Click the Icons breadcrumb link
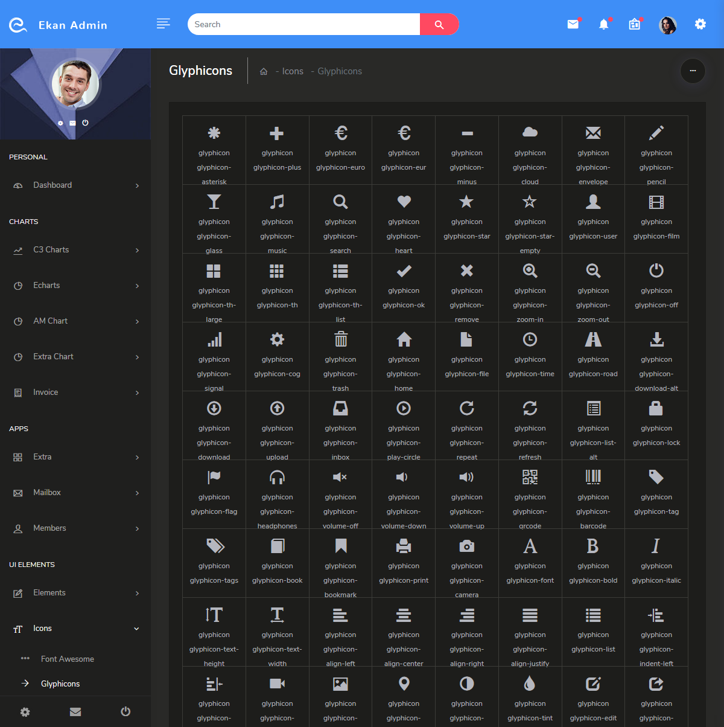The width and height of the screenshot is (724, 727). pos(291,71)
